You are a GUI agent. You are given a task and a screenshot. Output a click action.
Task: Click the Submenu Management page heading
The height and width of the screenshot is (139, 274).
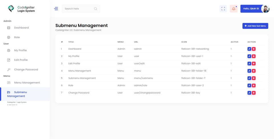(x=81, y=26)
